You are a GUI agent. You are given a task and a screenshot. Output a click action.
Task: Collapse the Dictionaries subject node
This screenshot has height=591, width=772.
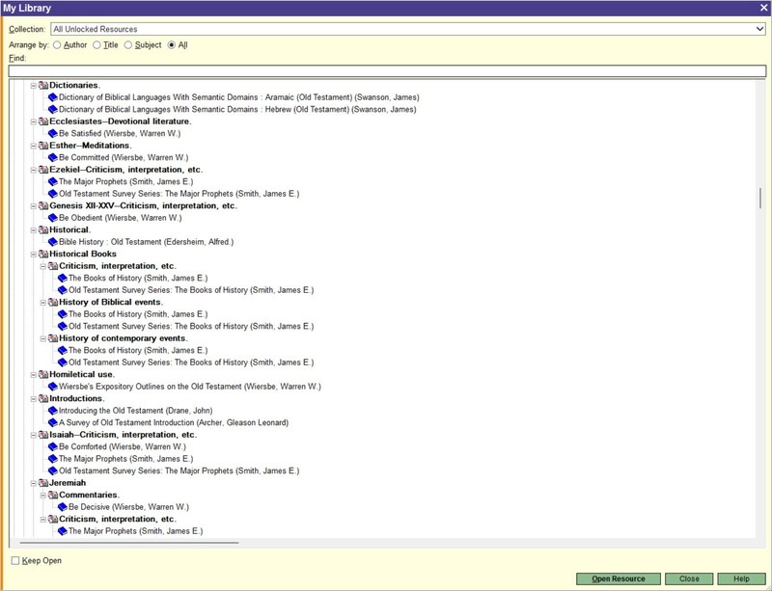[34, 85]
